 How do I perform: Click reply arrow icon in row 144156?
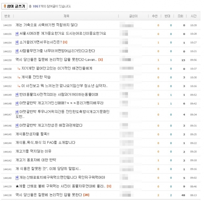(x=19, y=77)
